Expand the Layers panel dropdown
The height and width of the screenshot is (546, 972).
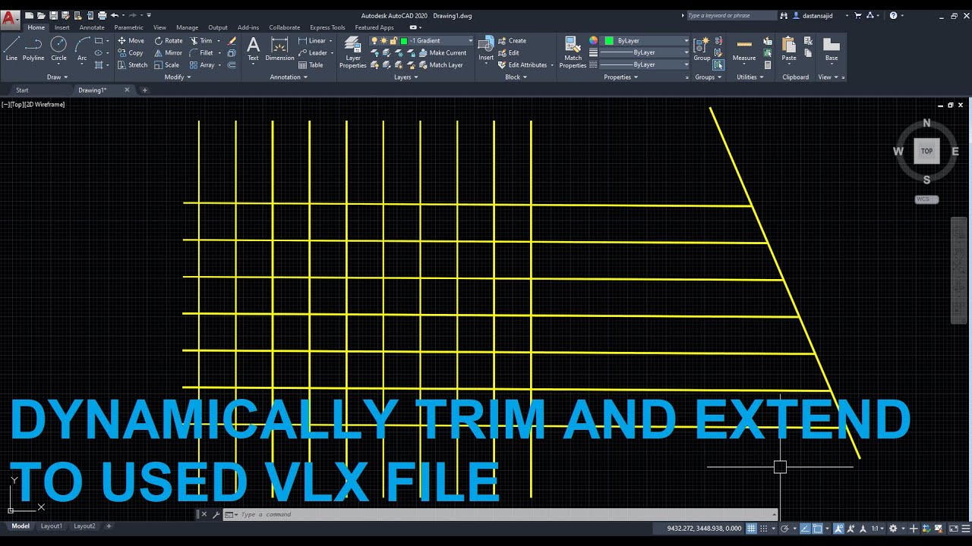(406, 77)
